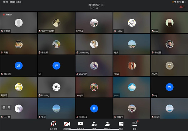Screen dimensions: 188x131
Task: Click the message bubble icon on 任子坤's tile
Action: [9, 107]
